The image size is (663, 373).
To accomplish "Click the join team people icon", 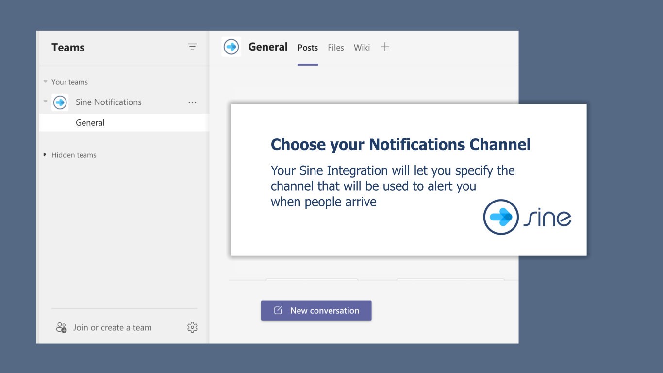I will [61, 327].
